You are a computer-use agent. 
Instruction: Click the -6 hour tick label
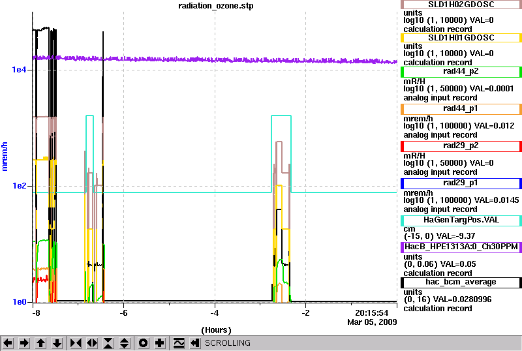(x=123, y=313)
